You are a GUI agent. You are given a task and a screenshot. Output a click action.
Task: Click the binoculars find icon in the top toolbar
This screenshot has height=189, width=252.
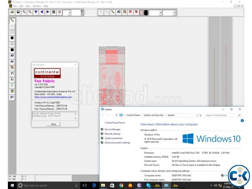[119, 12]
